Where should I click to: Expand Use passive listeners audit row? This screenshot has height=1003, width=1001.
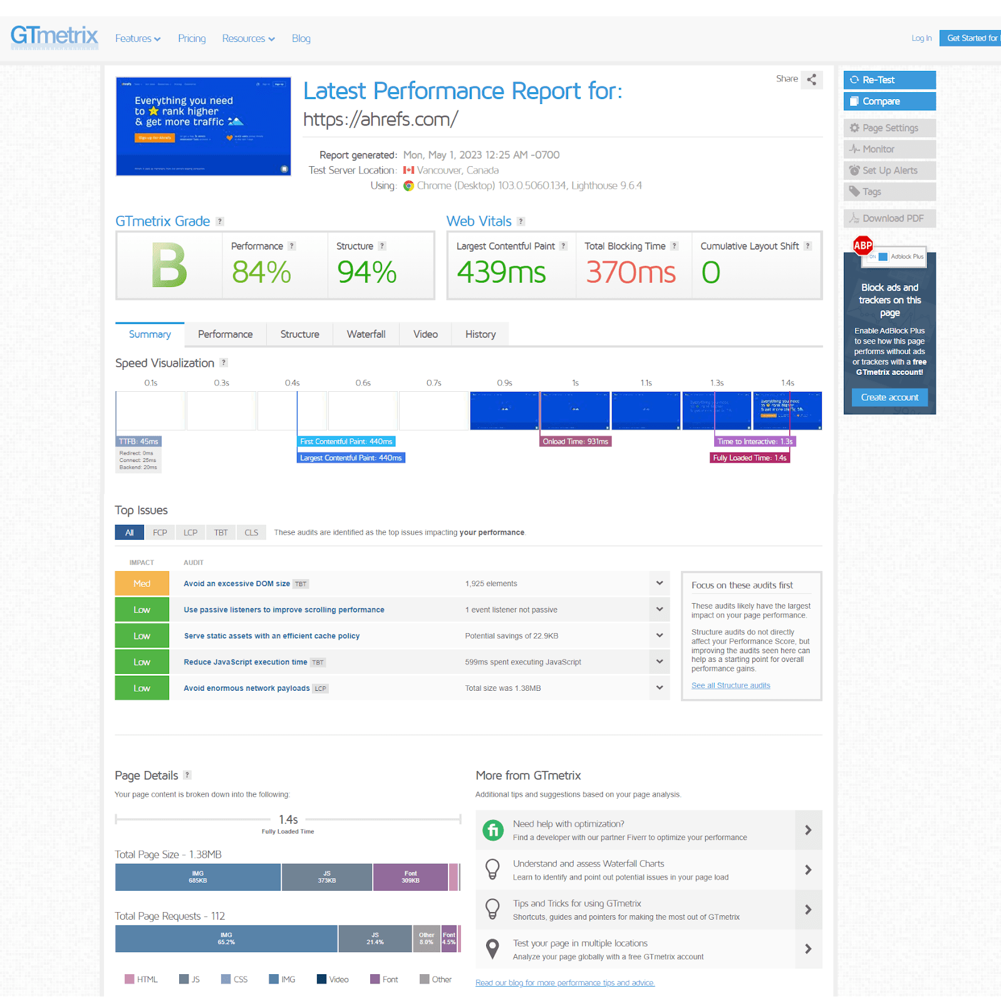pyautogui.click(x=660, y=609)
